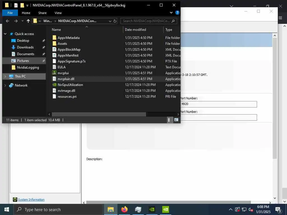Image resolution: width=287 pixels, height=215 pixels.
Task: Open the recent locations dropdown
Action: pyautogui.click(x=22, y=21)
